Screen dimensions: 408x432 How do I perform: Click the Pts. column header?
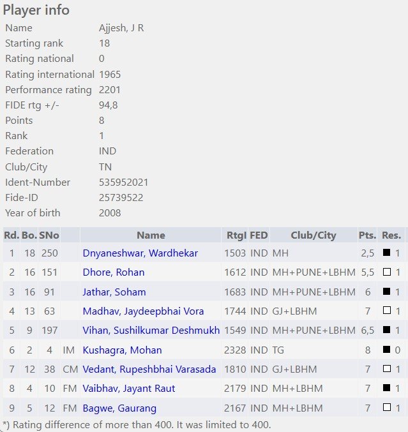[x=368, y=235]
